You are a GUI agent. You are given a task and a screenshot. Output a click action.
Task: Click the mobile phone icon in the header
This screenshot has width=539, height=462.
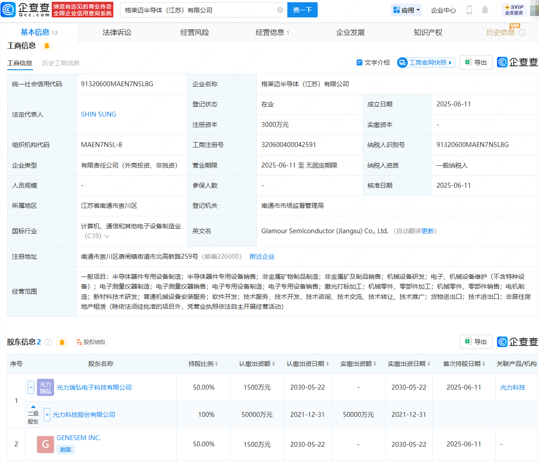coord(469,10)
